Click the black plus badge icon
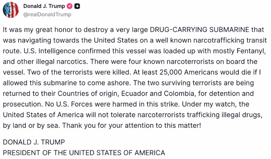The height and width of the screenshot is (159, 271). [77, 6]
